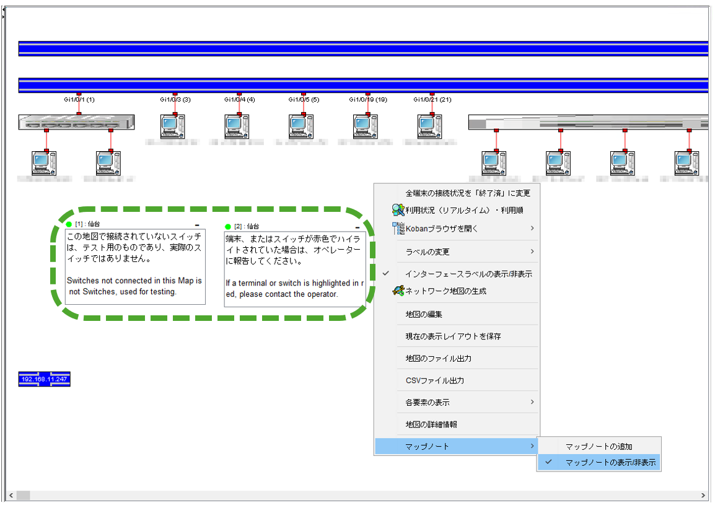Expand the マップノート submenu arrow
Screen dimensions: 715x508
point(532,446)
